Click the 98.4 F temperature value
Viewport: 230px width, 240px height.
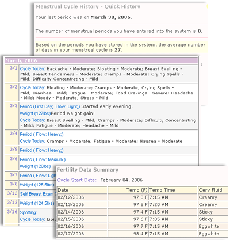tap(140, 234)
